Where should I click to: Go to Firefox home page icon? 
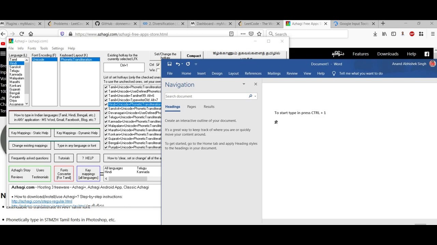click(31, 34)
